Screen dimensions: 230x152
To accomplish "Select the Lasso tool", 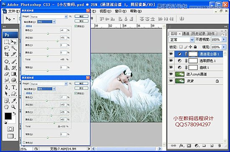I will (x=6, y=48).
